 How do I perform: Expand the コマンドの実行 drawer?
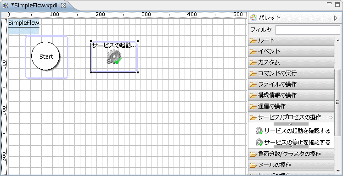coord(291,73)
